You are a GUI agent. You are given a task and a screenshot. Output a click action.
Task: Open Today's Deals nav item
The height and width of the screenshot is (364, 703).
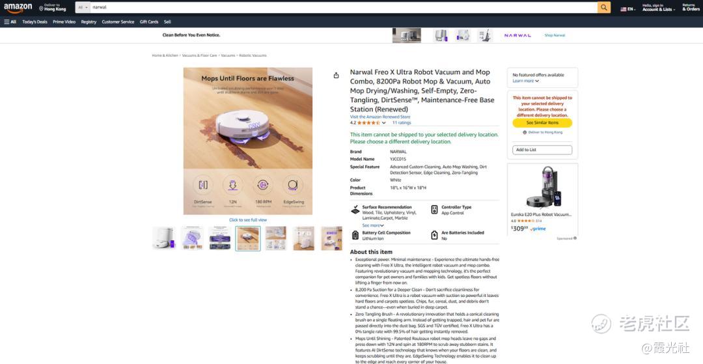34,21
